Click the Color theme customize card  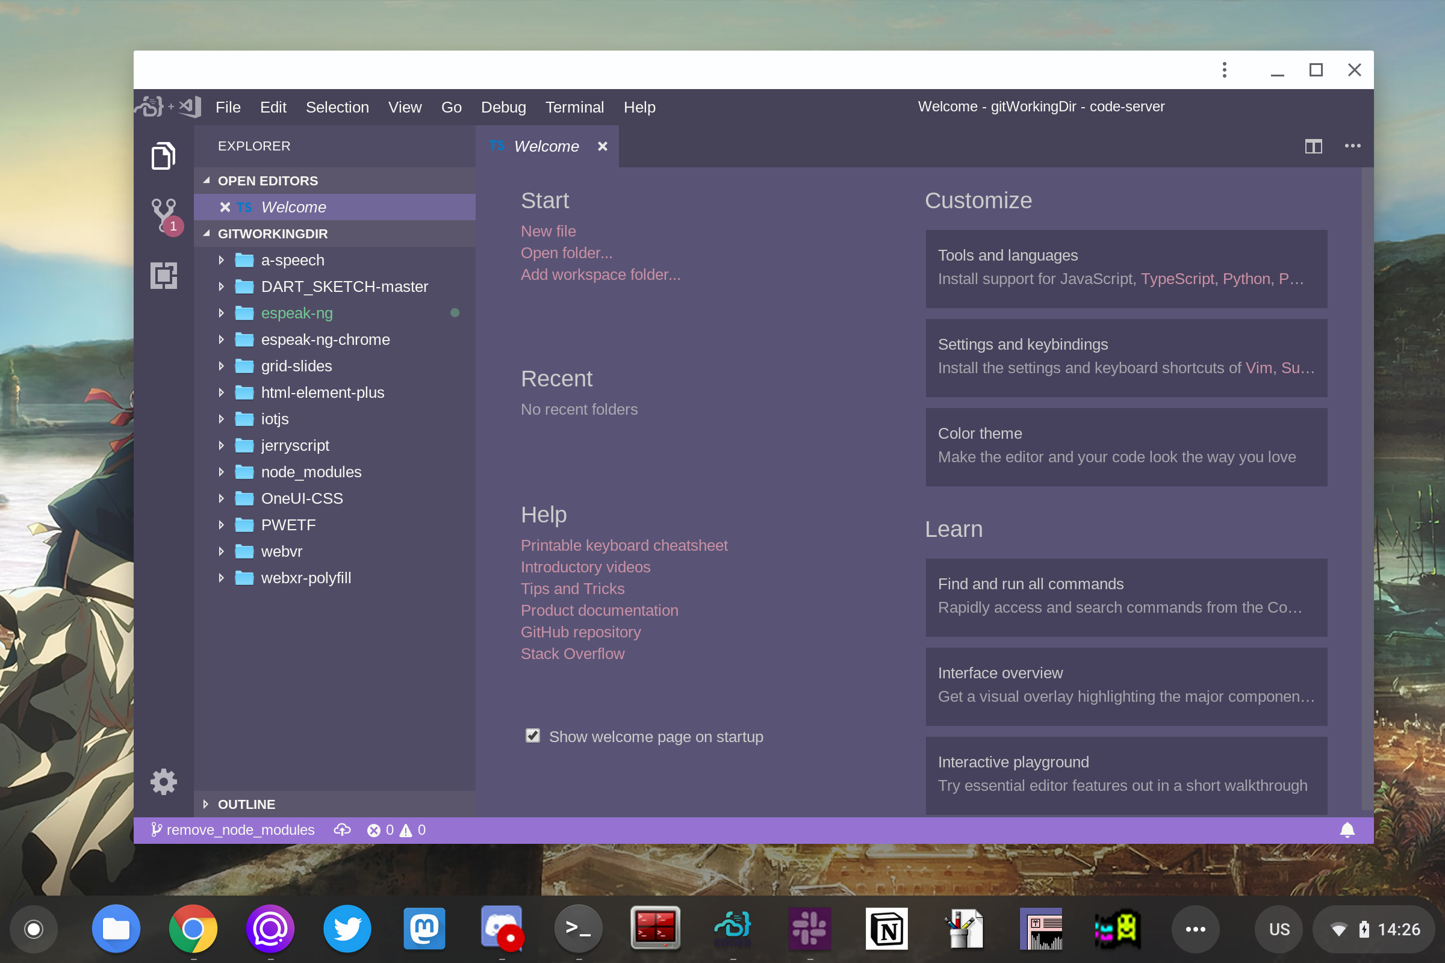(1125, 447)
